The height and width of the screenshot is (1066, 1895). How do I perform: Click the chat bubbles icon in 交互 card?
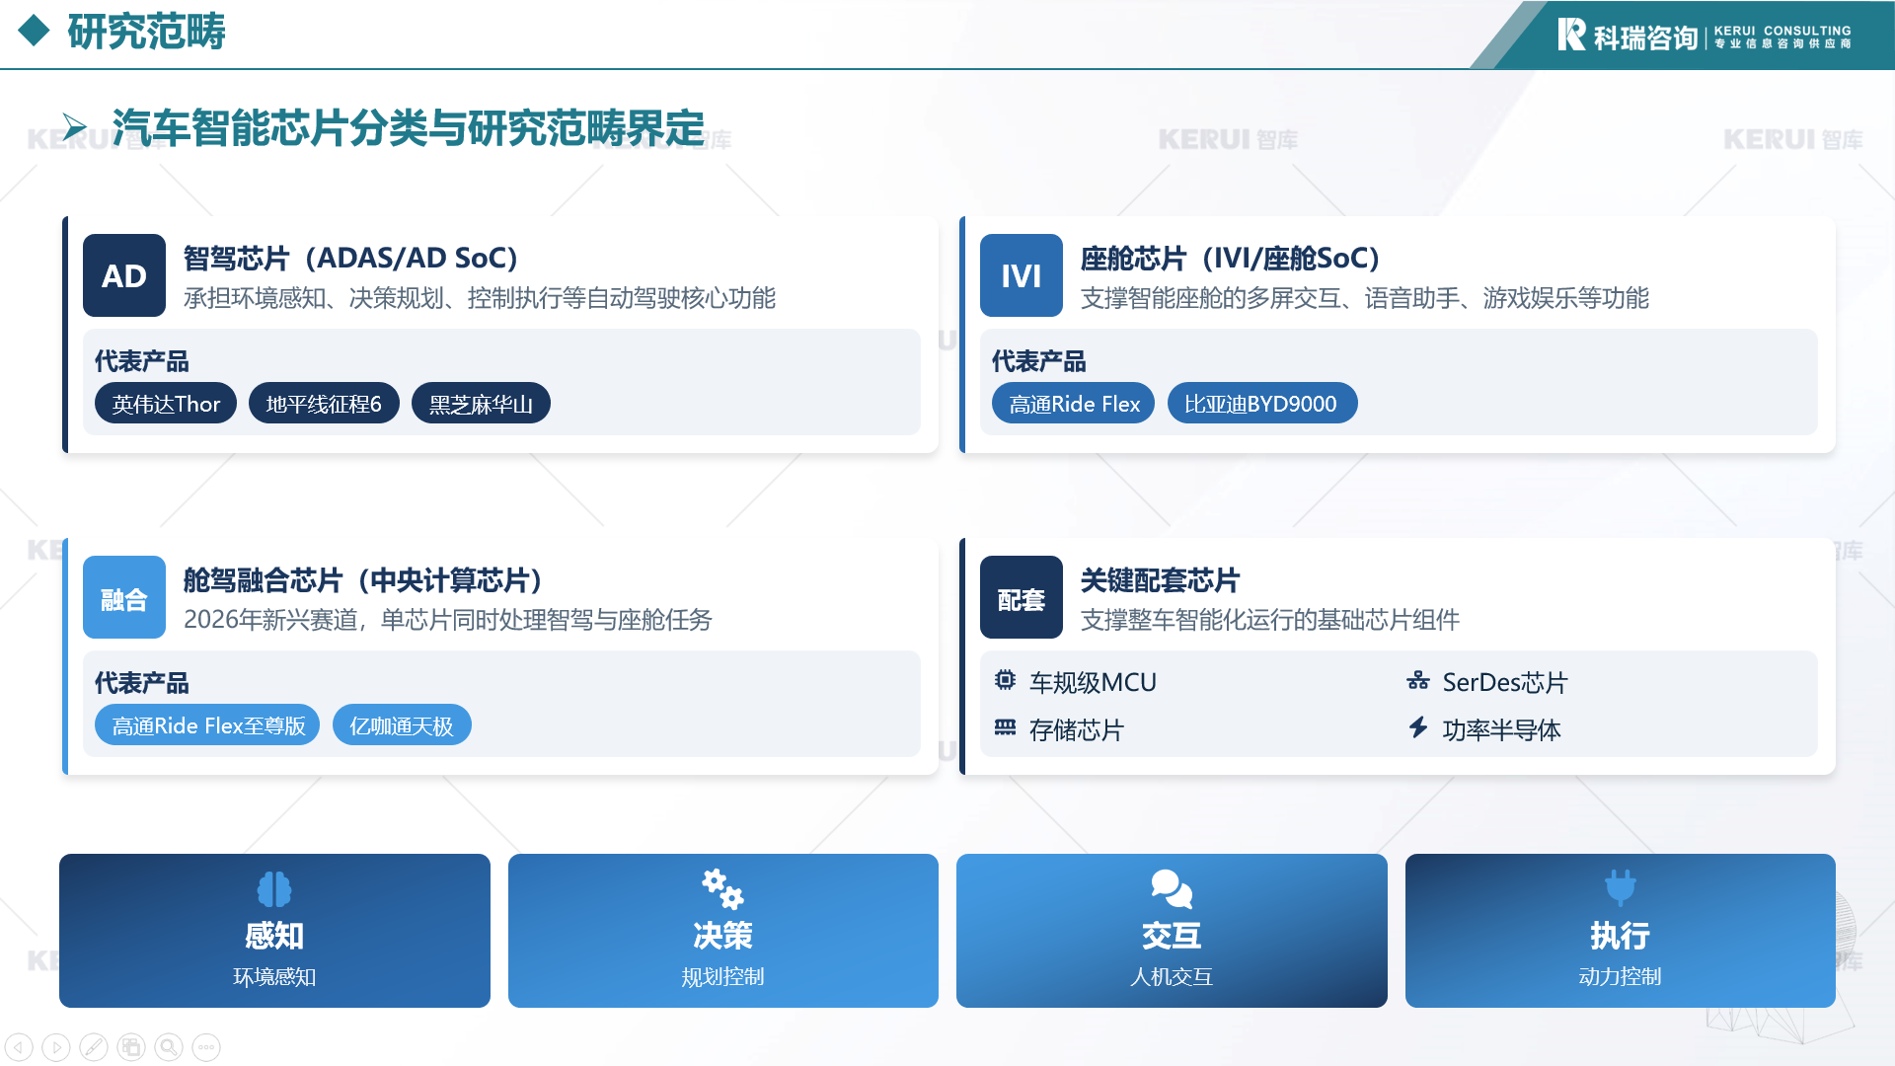pos(1172,889)
